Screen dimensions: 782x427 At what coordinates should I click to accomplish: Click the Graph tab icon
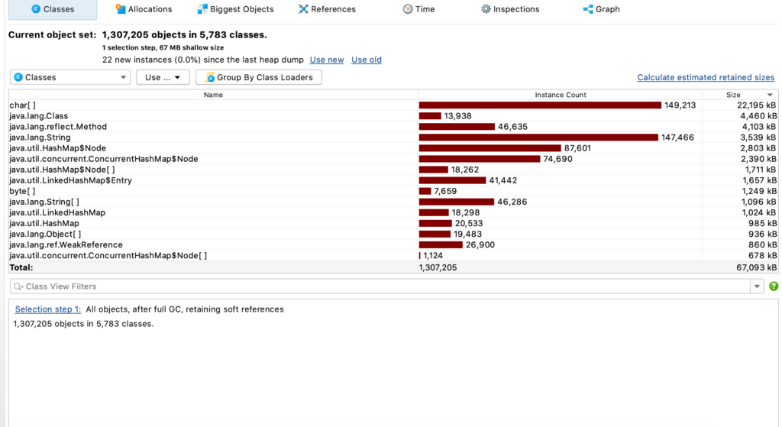coord(588,9)
